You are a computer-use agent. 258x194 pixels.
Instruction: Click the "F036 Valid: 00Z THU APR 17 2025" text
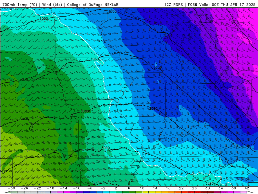pos(222,5)
